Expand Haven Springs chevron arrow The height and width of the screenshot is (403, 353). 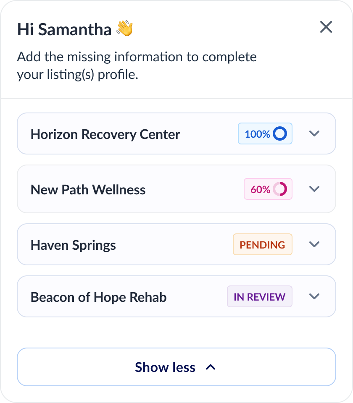click(x=314, y=244)
